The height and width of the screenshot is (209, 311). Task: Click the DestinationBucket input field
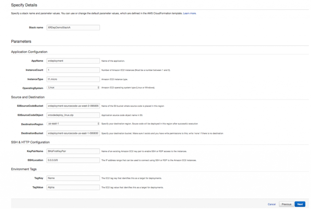coord(73,133)
